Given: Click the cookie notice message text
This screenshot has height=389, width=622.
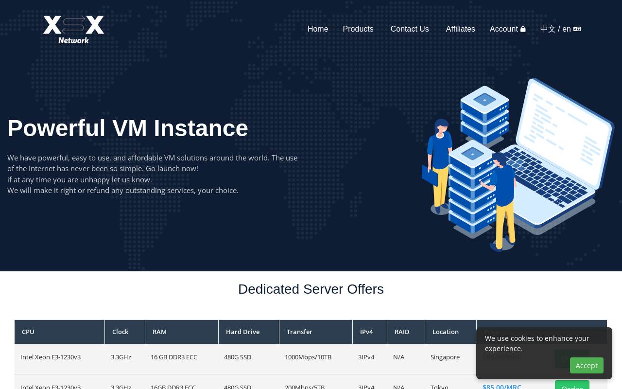Looking at the screenshot, I should [x=537, y=343].
